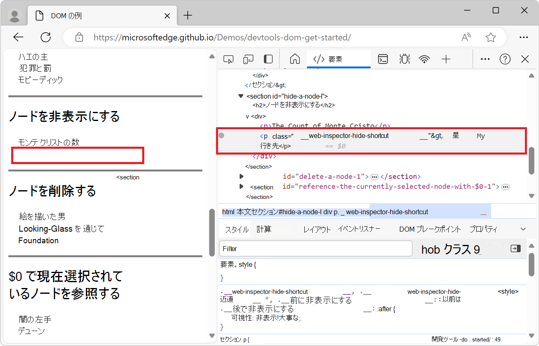The width and height of the screenshot is (539, 346).
Task: Open the DevTools Welcome home panel
Action: pyautogui.click(x=294, y=59)
